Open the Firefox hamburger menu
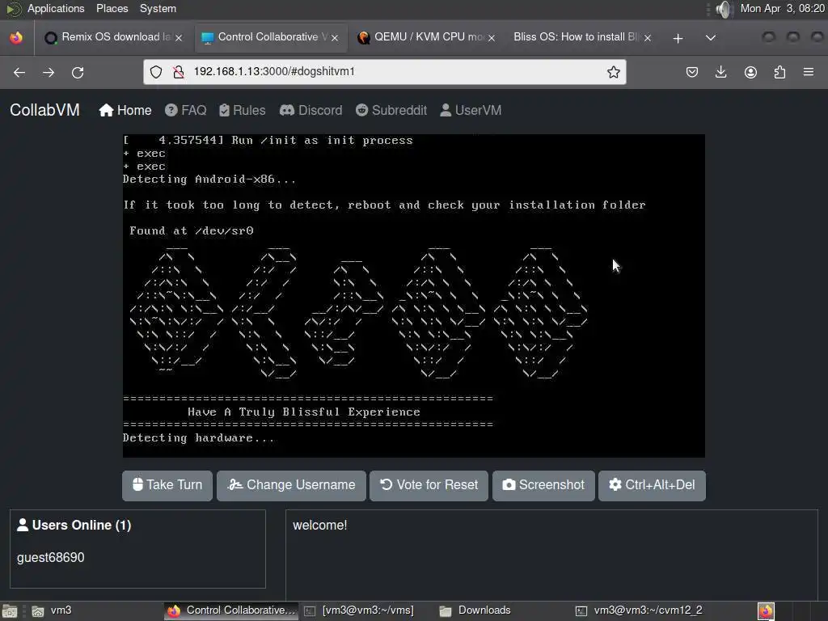 click(x=809, y=72)
